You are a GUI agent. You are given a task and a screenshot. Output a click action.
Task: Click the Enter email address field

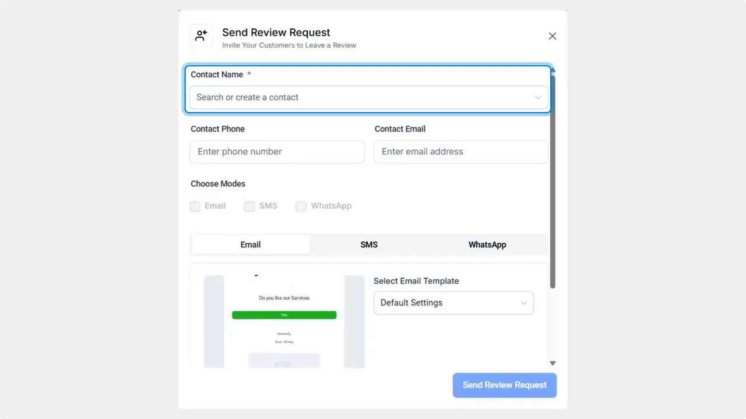(x=460, y=151)
